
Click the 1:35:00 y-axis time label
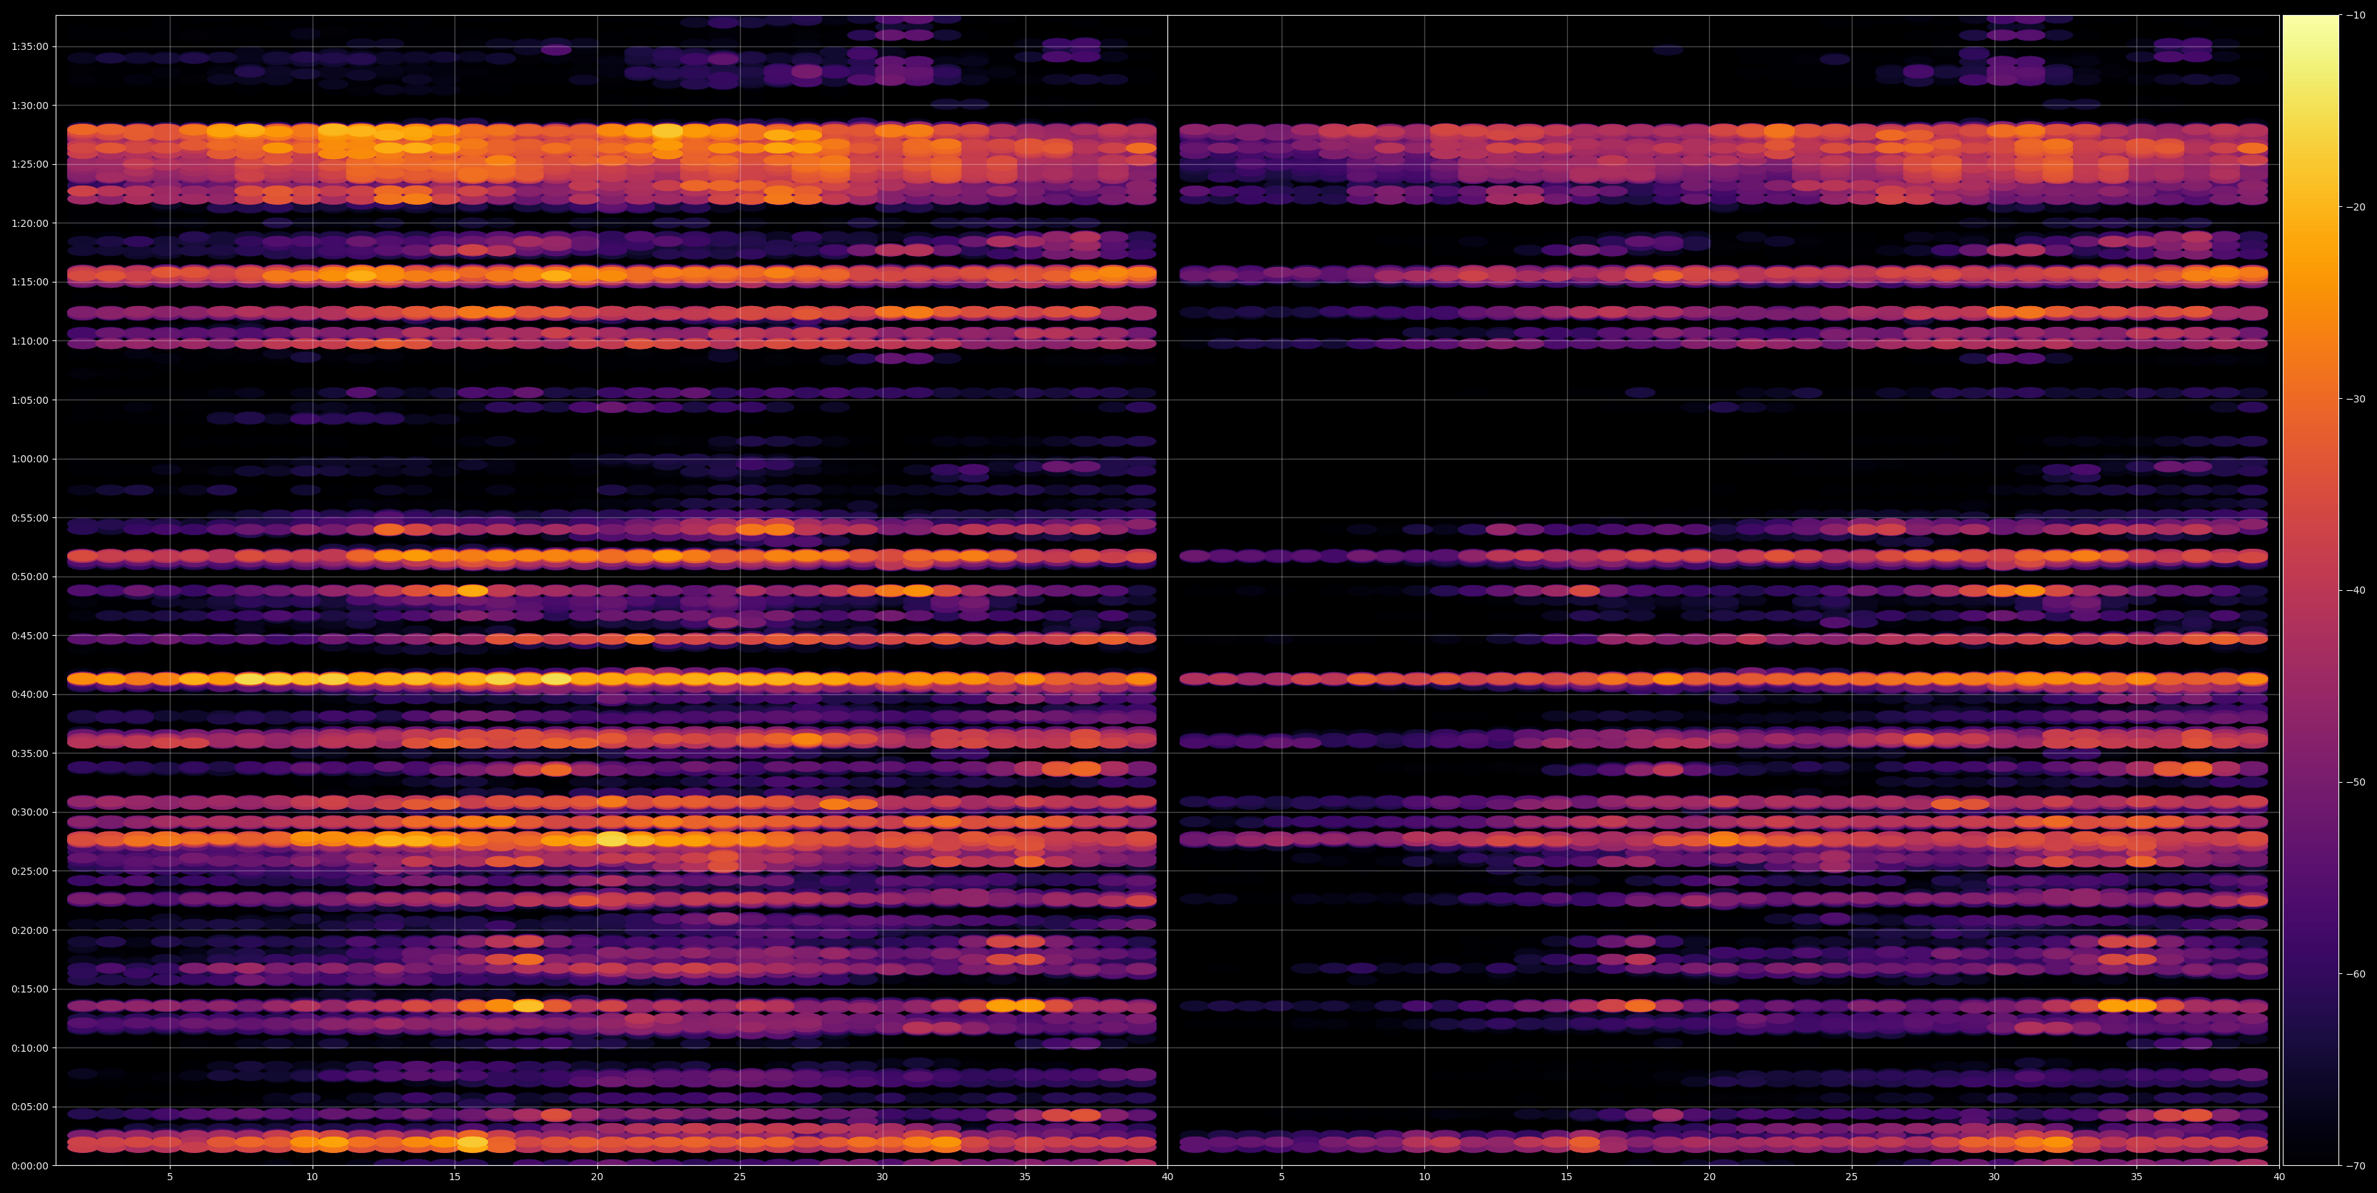tap(29, 47)
